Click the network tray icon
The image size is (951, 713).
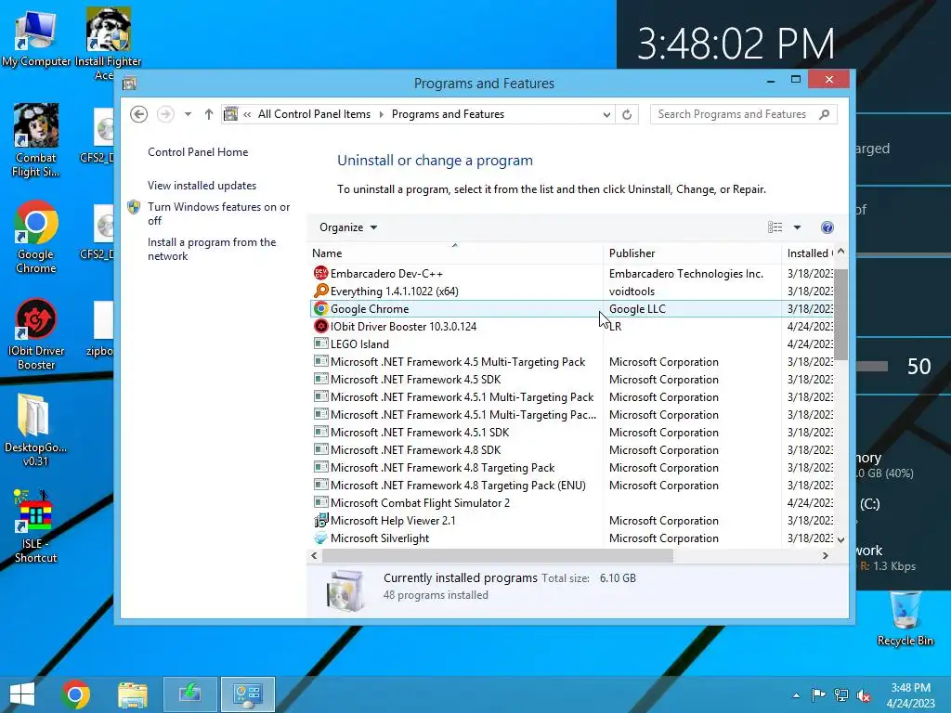pyautogui.click(x=841, y=695)
